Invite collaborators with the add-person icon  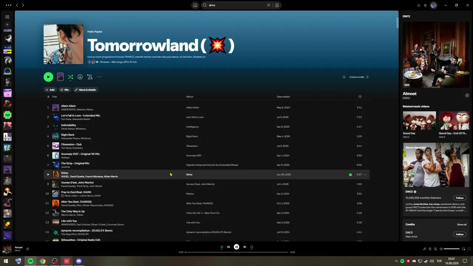[89, 77]
